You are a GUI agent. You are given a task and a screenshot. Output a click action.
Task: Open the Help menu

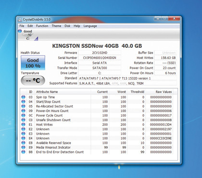(77, 26)
